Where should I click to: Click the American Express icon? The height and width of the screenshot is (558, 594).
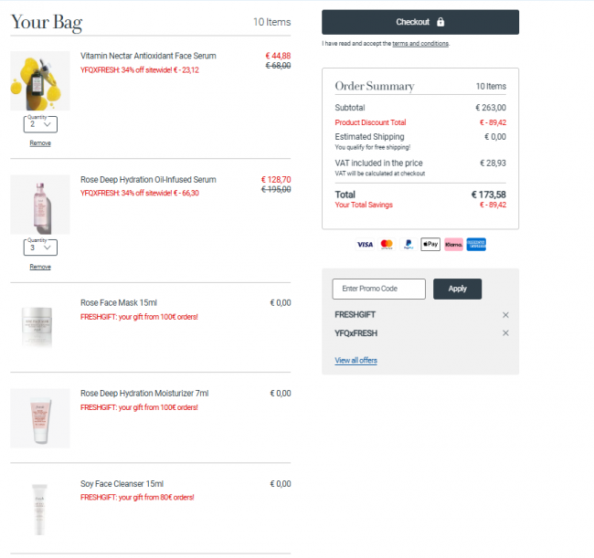click(x=476, y=245)
